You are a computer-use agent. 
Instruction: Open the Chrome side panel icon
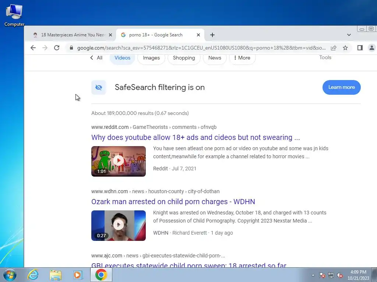(x=360, y=48)
